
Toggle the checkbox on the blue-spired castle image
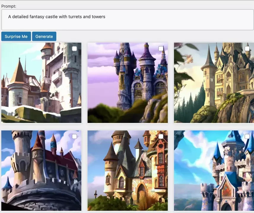pos(247,137)
